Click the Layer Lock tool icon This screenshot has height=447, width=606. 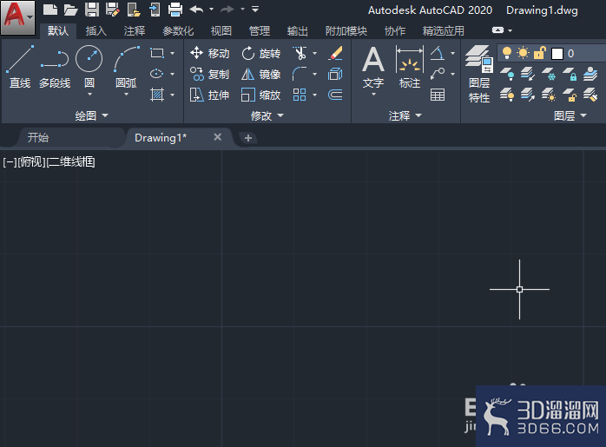pos(570,74)
